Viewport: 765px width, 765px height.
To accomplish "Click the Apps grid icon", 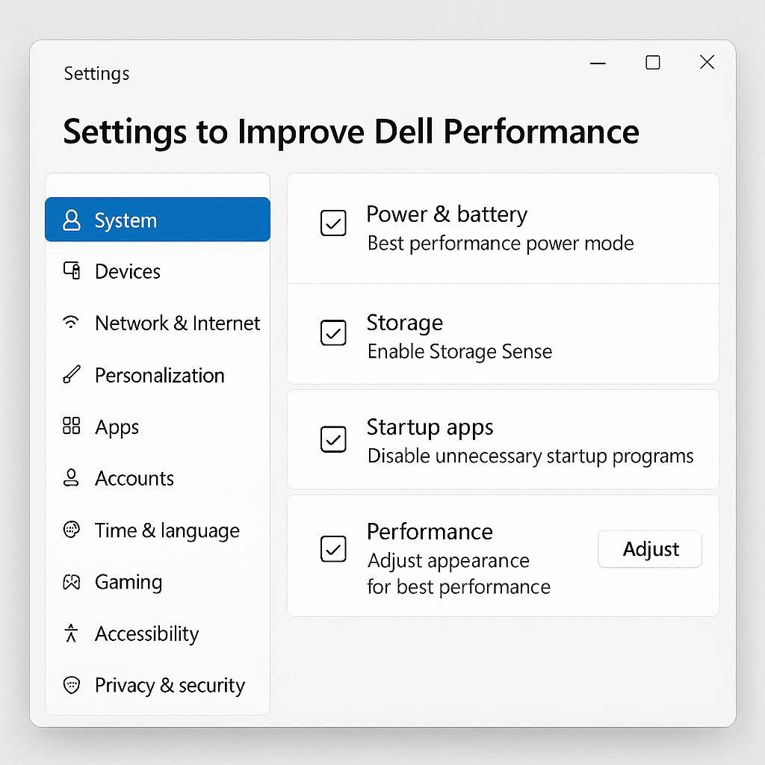I will point(72,427).
